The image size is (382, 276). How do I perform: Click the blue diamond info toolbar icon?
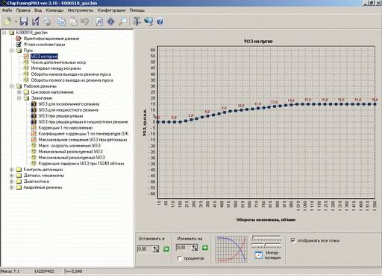110,22
